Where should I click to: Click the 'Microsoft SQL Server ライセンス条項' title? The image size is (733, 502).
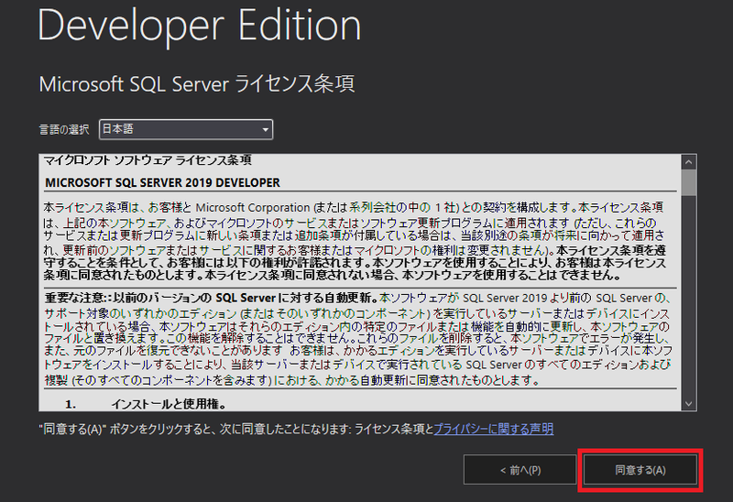point(197,84)
